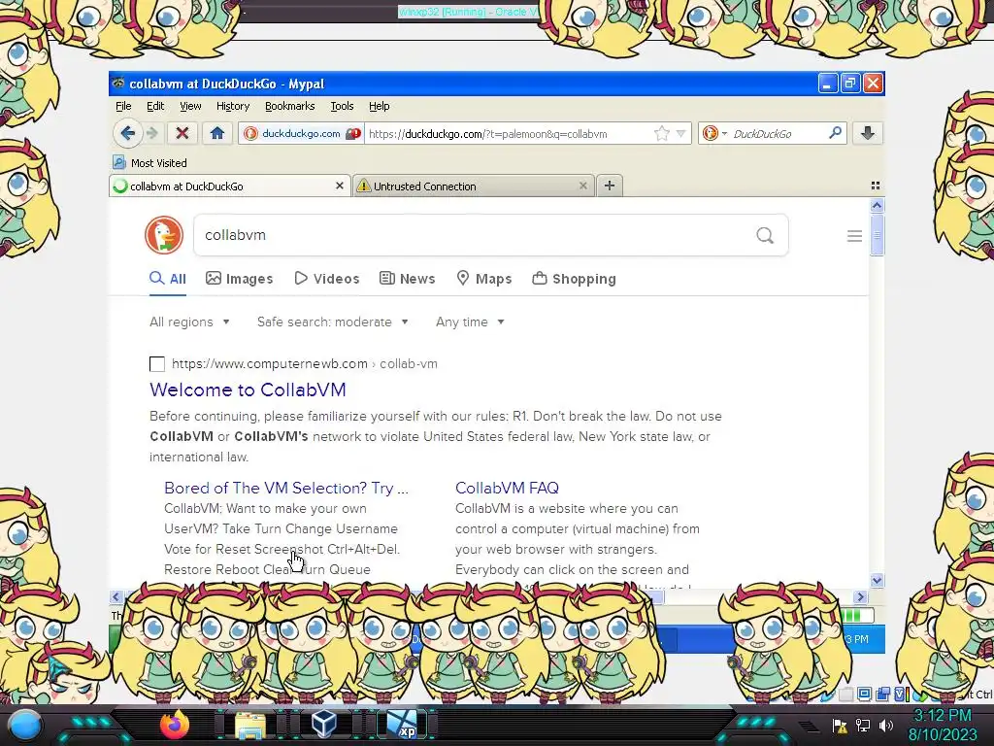Switch to Images search results

pos(240,279)
